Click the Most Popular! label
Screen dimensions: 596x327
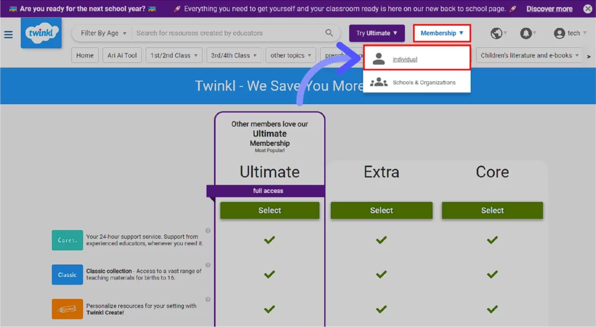coord(269,150)
